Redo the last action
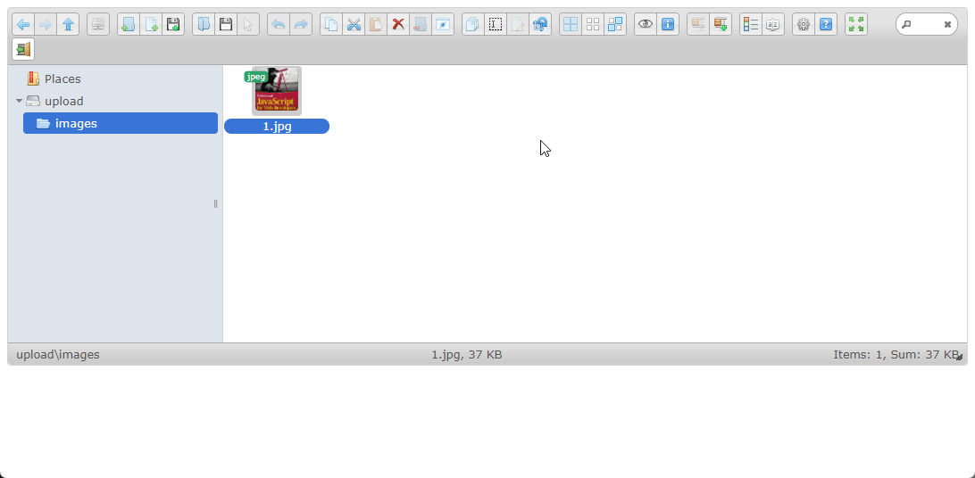Image resolution: width=975 pixels, height=478 pixels. [301, 24]
